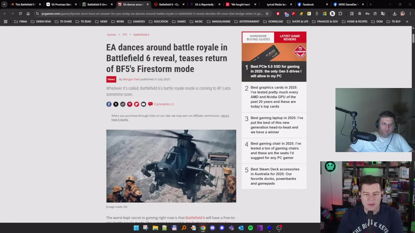415x233 pixels.
Task: Open the Chrome extensions puzzle icon
Action: pos(340,14)
